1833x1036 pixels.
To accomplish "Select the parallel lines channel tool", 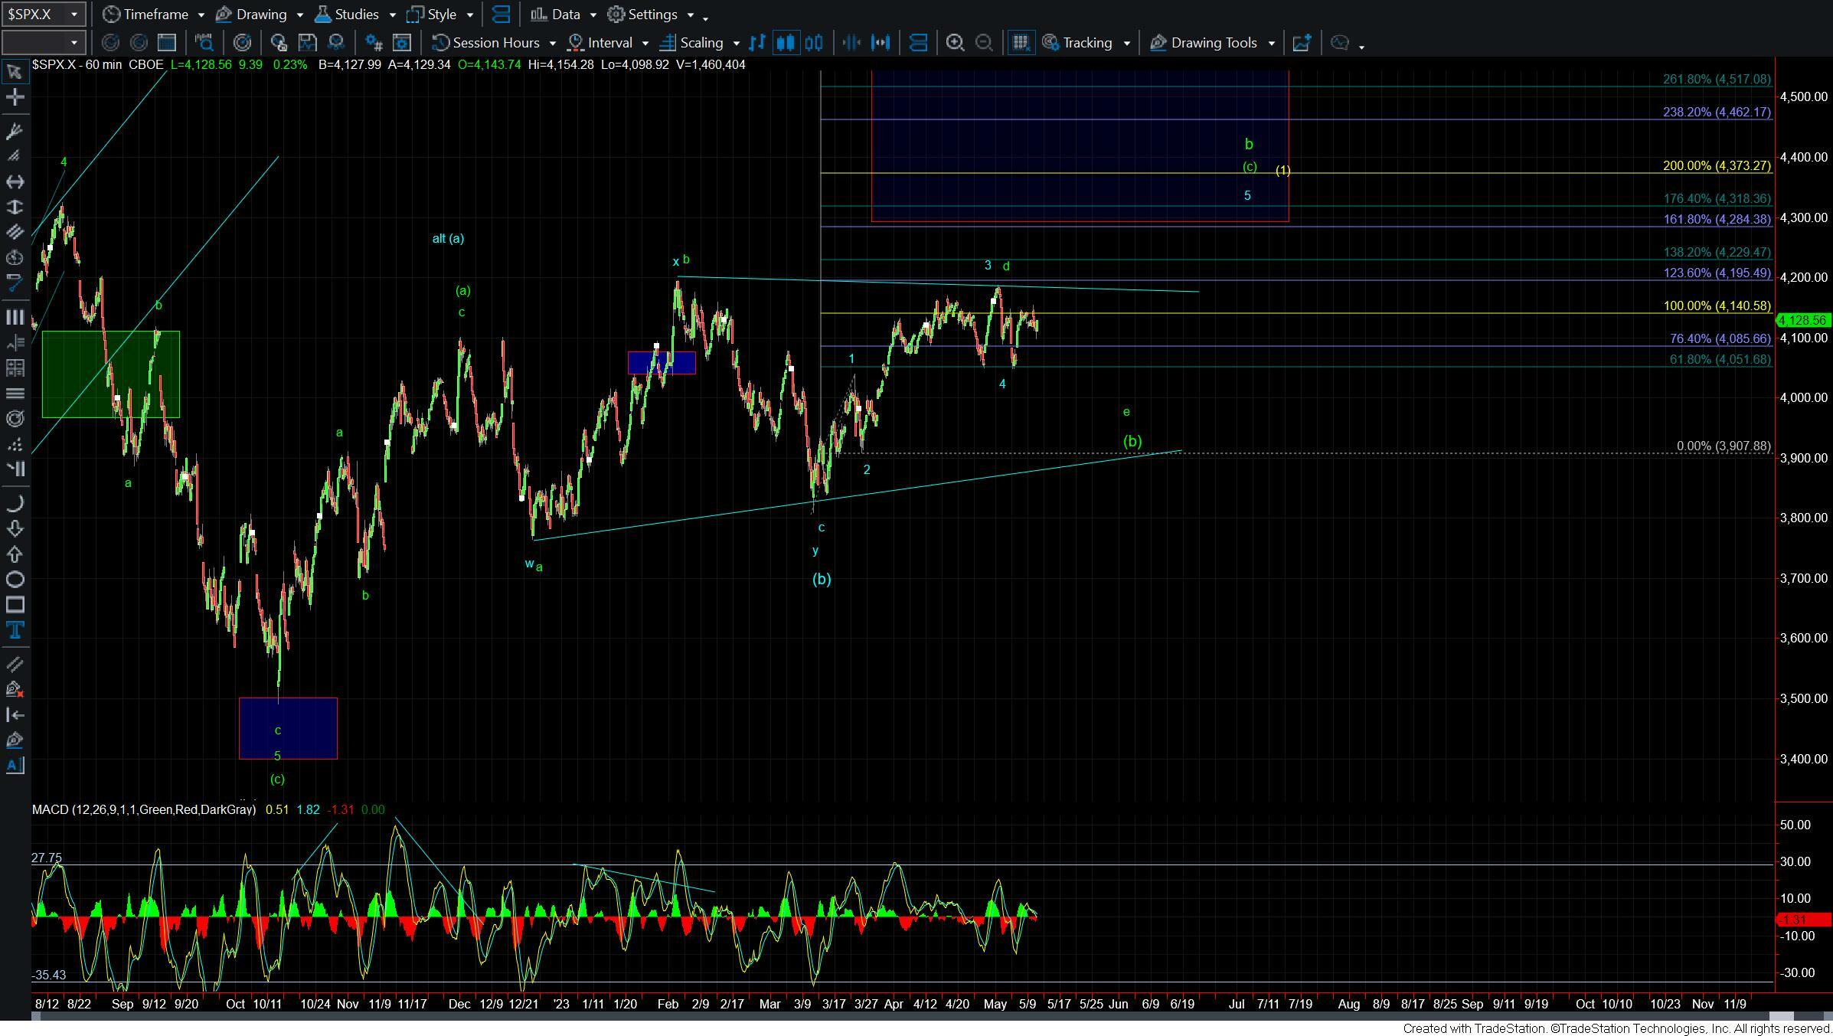I will click(x=14, y=232).
